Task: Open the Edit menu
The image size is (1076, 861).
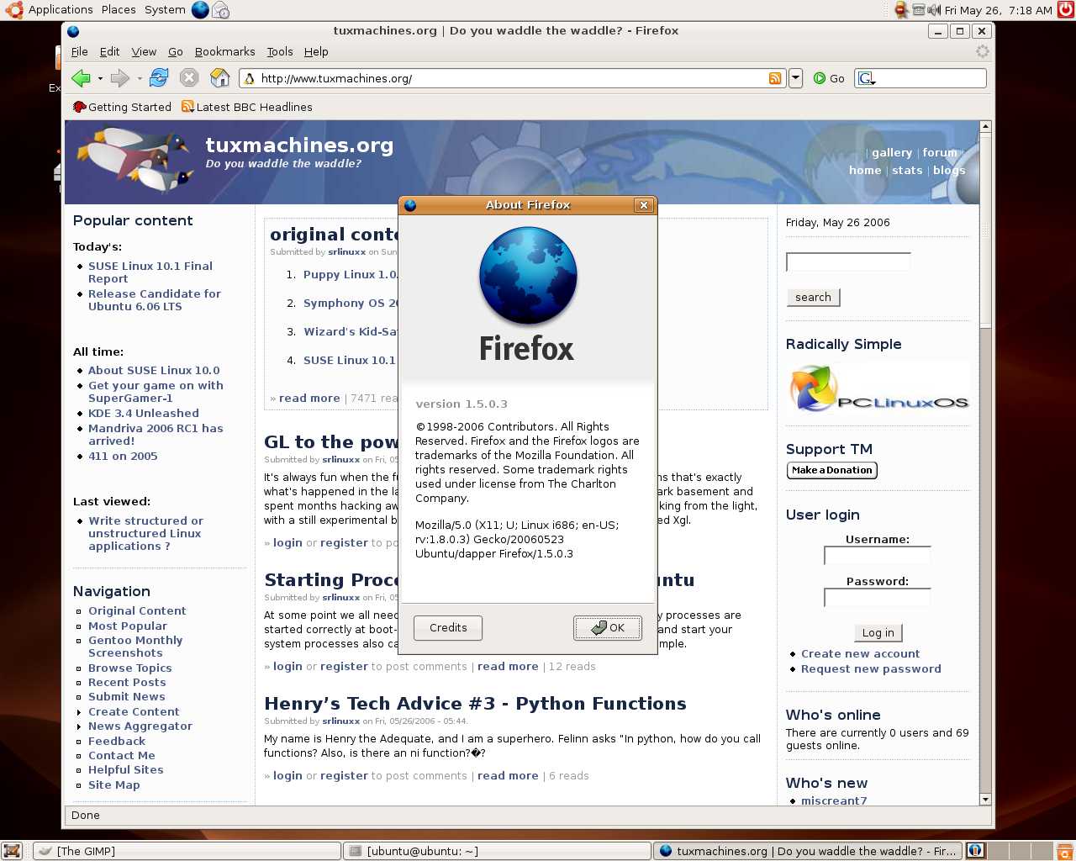Action: [x=110, y=51]
